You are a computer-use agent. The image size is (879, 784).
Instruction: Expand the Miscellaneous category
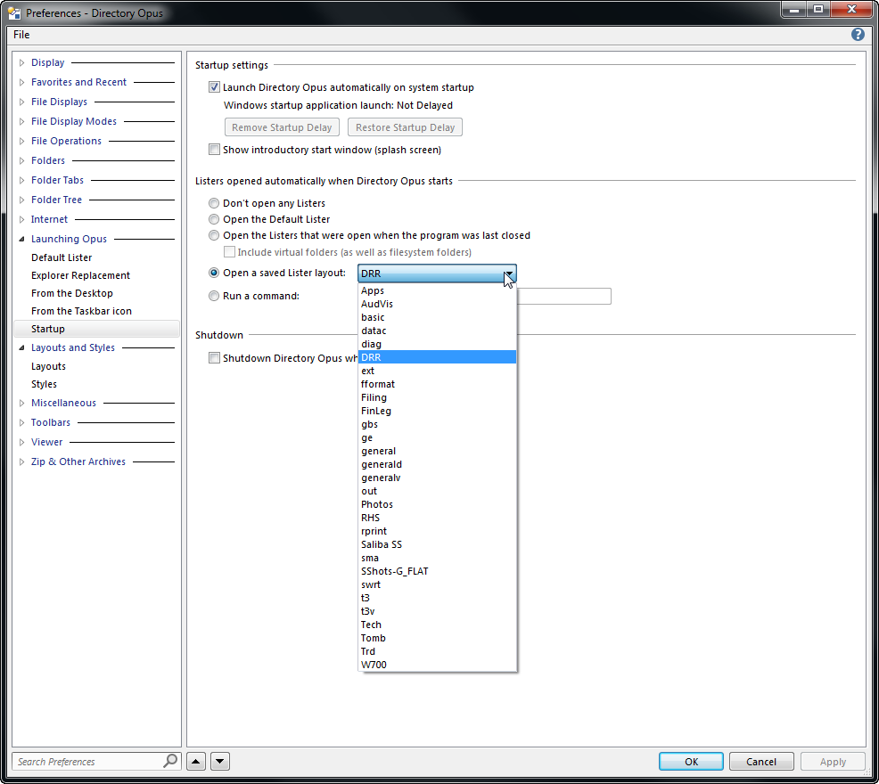[x=22, y=403]
